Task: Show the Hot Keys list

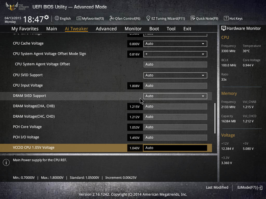Action: pyautogui.click(x=236, y=18)
